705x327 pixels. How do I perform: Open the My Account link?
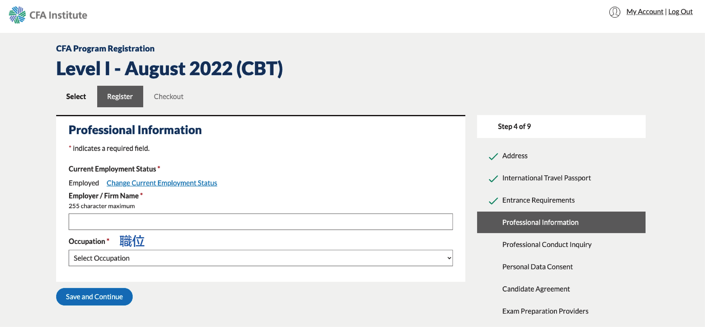tap(644, 12)
